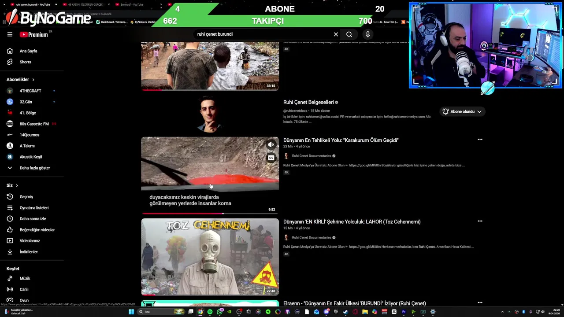Open Elraenn 'BURUNDİ İzliyor' video title
The height and width of the screenshot is (317, 564).
pos(354,303)
